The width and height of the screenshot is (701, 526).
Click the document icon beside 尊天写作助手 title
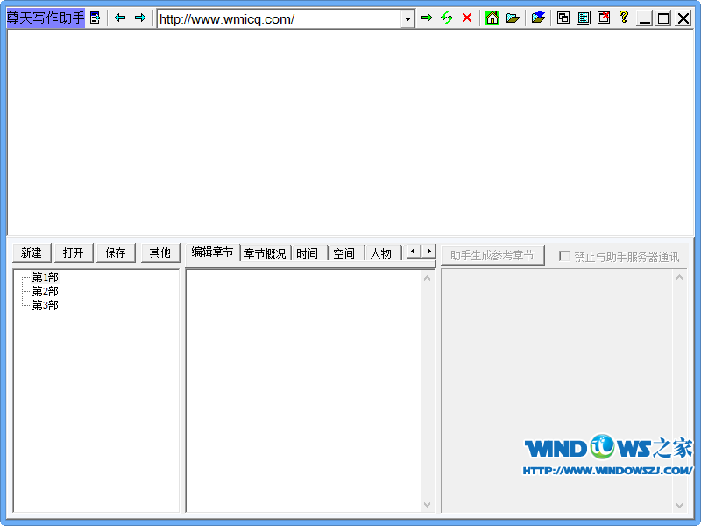pos(96,18)
